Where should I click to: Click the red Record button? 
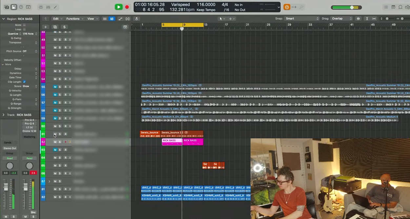pos(127,7)
